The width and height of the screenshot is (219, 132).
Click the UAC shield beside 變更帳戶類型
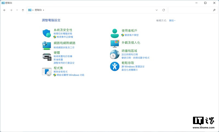point(123,35)
